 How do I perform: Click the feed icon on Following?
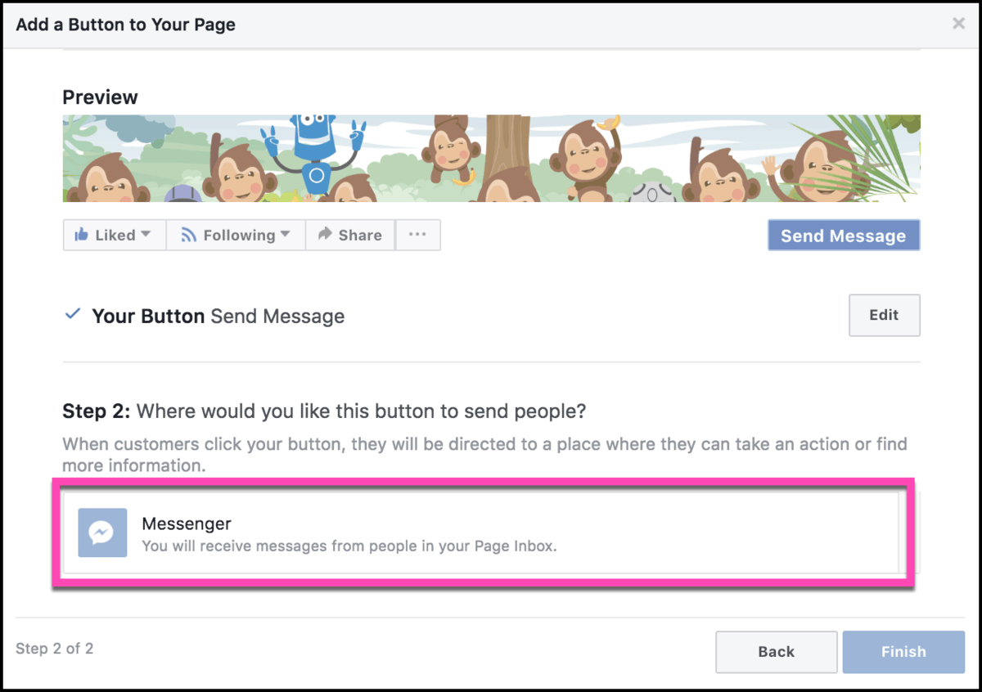point(189,235)
